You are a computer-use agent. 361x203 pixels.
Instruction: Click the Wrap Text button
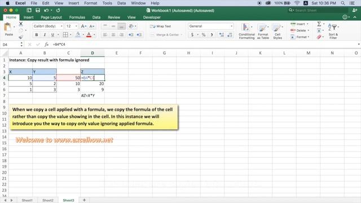160,27
